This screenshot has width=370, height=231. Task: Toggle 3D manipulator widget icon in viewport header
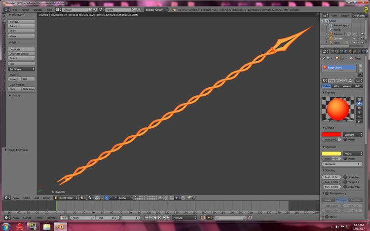[102, 198]
